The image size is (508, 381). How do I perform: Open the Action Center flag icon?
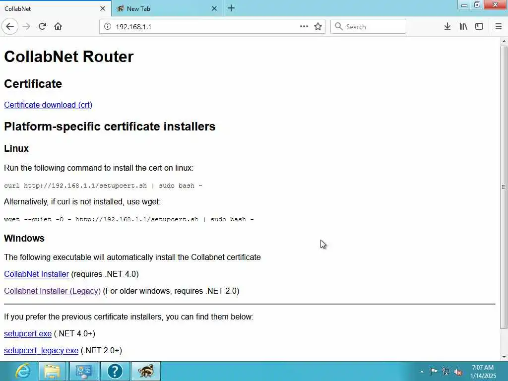pyautogui.click(x=434, y=371)
